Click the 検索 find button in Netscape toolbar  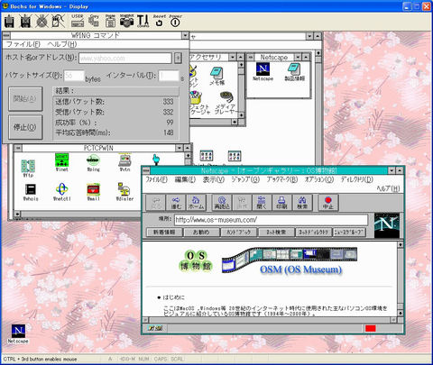tap(302, 203)
